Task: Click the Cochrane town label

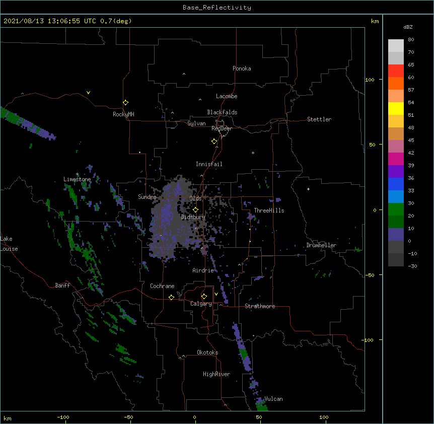Action: (x=162, y=286)
